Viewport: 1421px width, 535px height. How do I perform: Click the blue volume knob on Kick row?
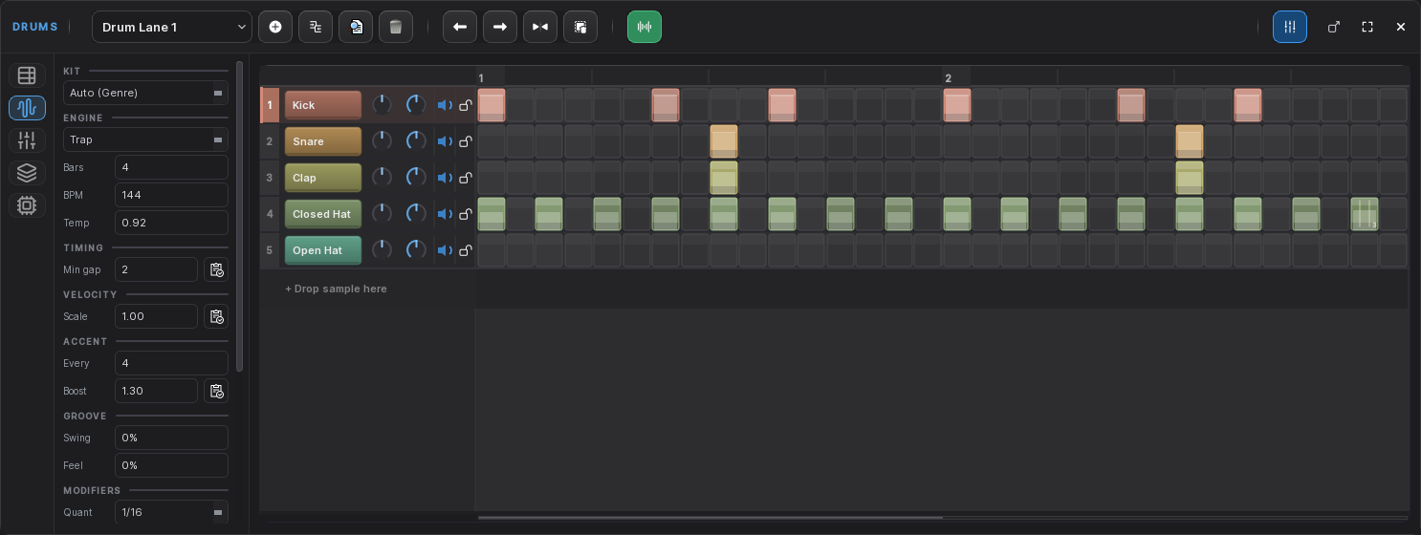pyautogui.click(x=416, y=105)
